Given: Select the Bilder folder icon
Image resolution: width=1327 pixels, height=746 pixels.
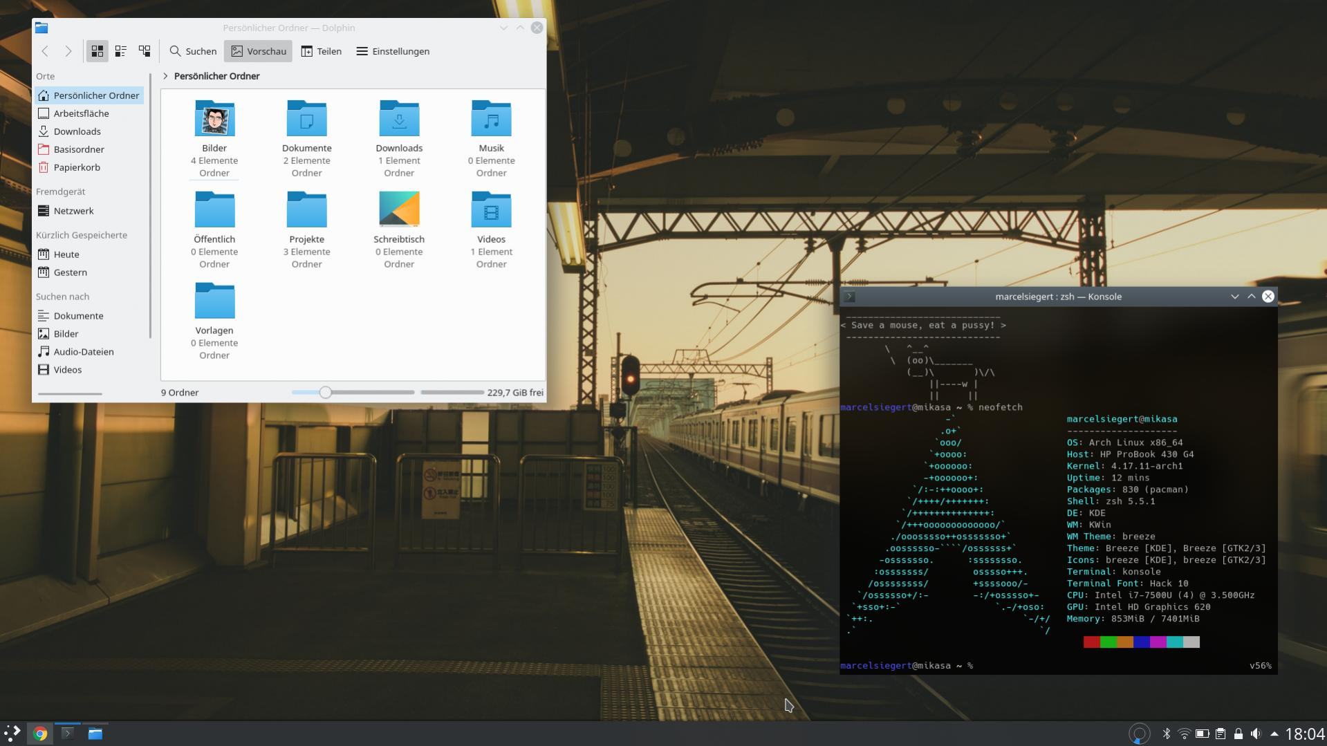Looking at the screenshot, I should click(x=214, y=118).
